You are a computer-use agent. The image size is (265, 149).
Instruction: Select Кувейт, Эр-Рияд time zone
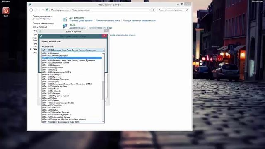tap(72, 87)
